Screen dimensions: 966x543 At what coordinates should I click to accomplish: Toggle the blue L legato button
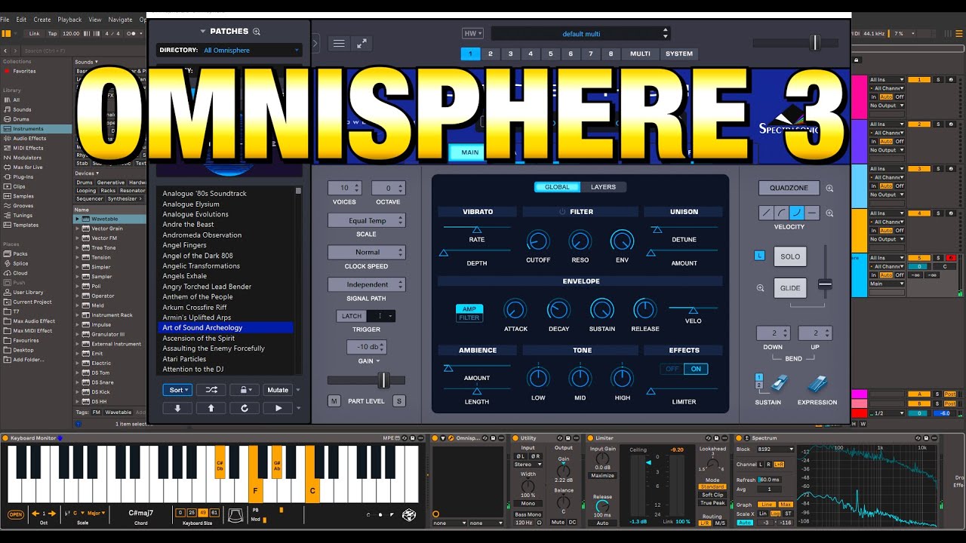[x=760, y=256]
